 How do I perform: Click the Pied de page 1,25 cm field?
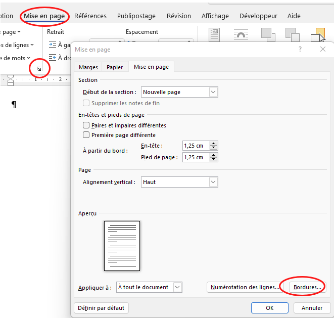coord(196,157)
